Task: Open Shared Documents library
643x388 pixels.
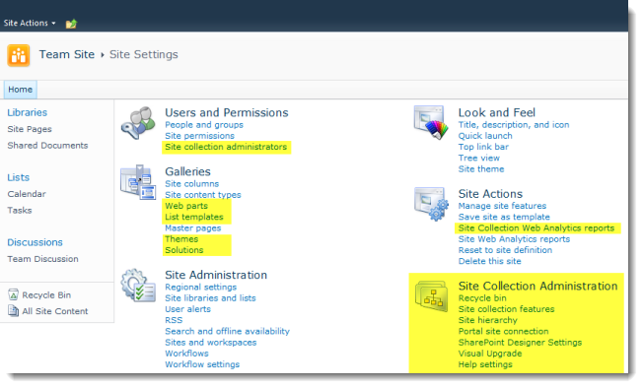Action: [x=47, y=146]
